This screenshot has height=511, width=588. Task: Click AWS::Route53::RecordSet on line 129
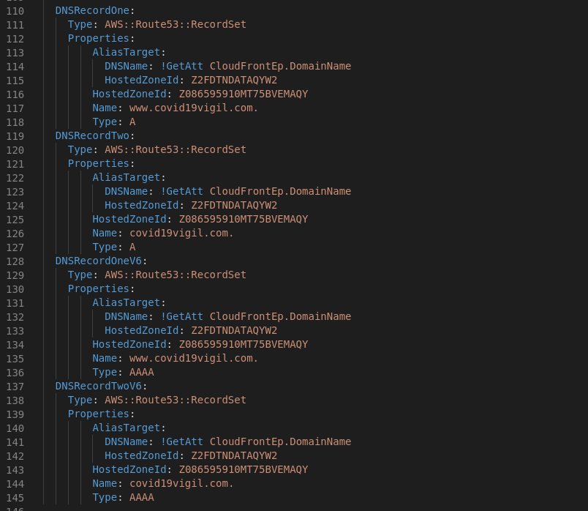pos(176,275)
